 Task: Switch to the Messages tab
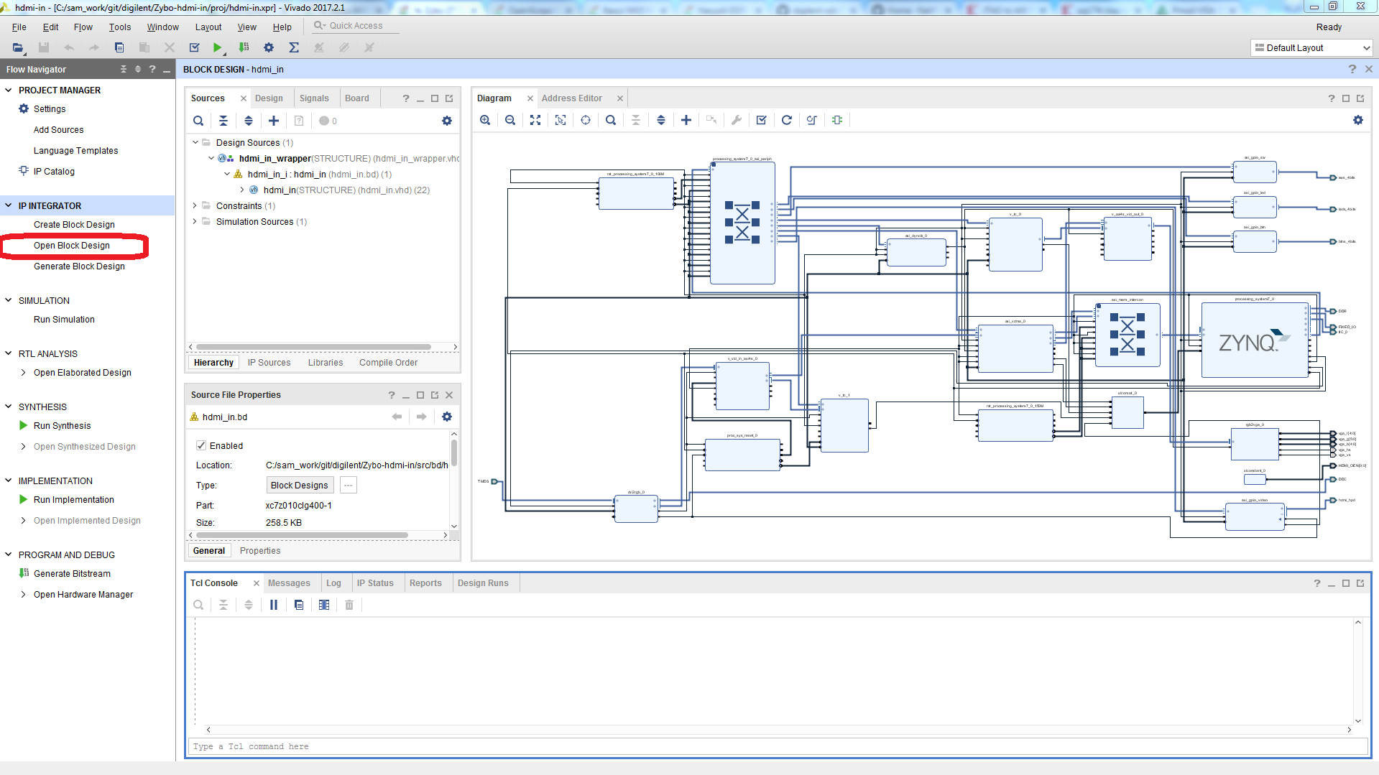pyautogui.click(x=289, y=583)
